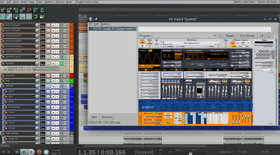Image resolution: width=280 pixels, height=155 pixels.
Task: Stop playback with the stop button
Action: tap(17, 152)
